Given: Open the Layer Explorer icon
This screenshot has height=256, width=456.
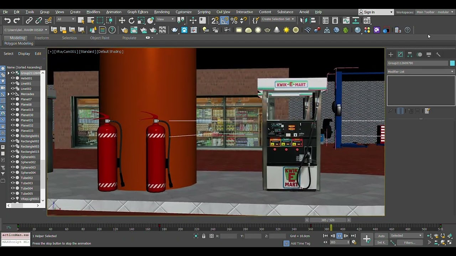Looking at the screenshot, I should pos(335,20).
